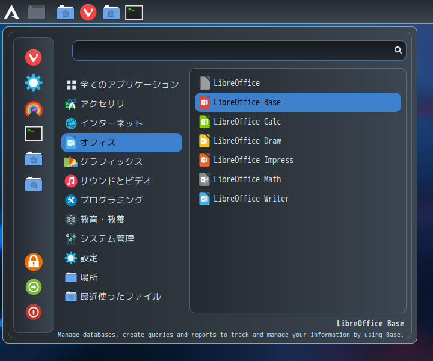Click the gray show-desktop icon in the top panel

(37, 13)
